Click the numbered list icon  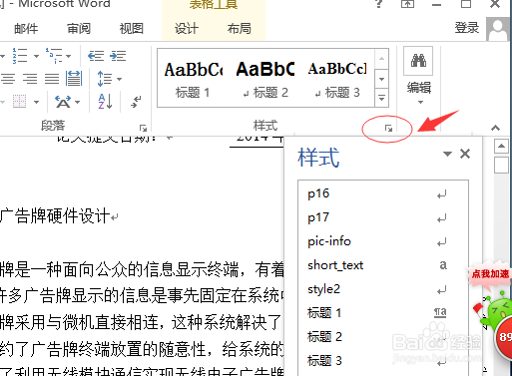20,56
